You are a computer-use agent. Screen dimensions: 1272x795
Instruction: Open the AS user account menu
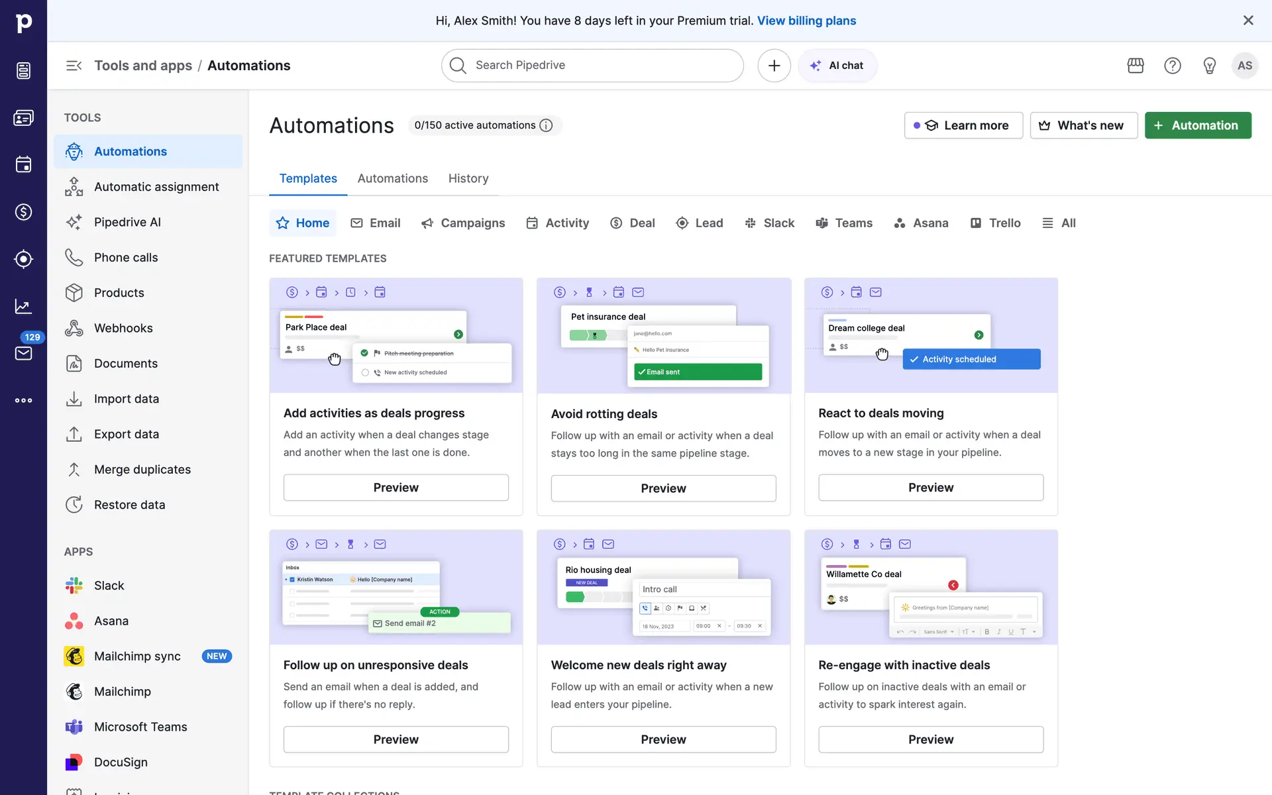[x=1244, y=66]
